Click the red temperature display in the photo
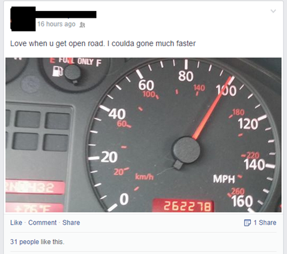 coord(34,207)
